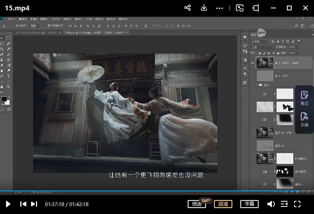
Task: Open the 超清 video quality selector
Action: 223,204
